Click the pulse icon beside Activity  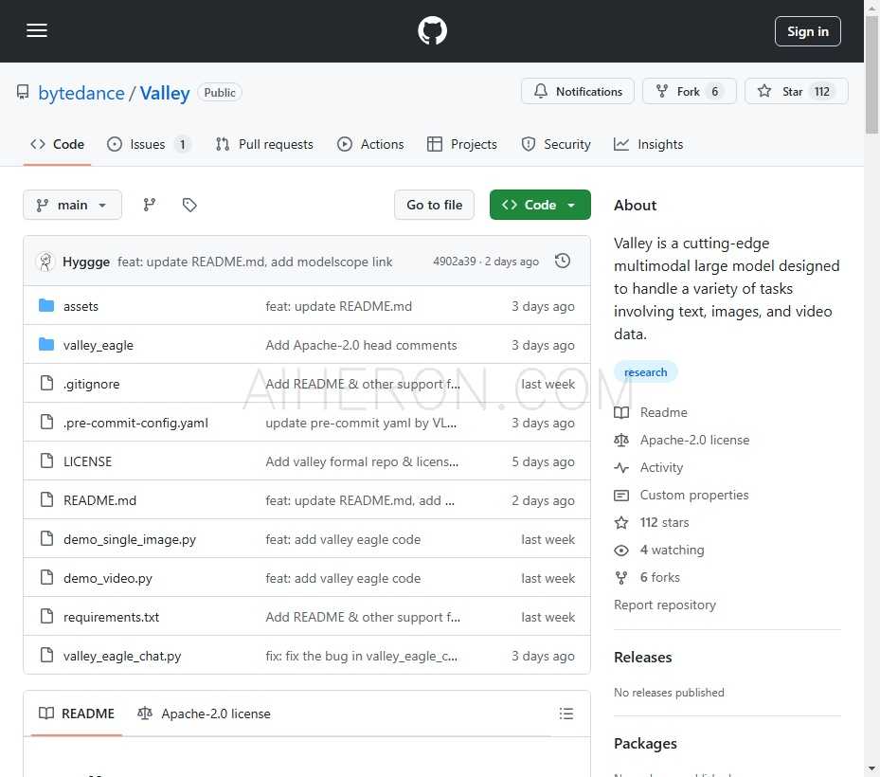(x=621, y=468)
